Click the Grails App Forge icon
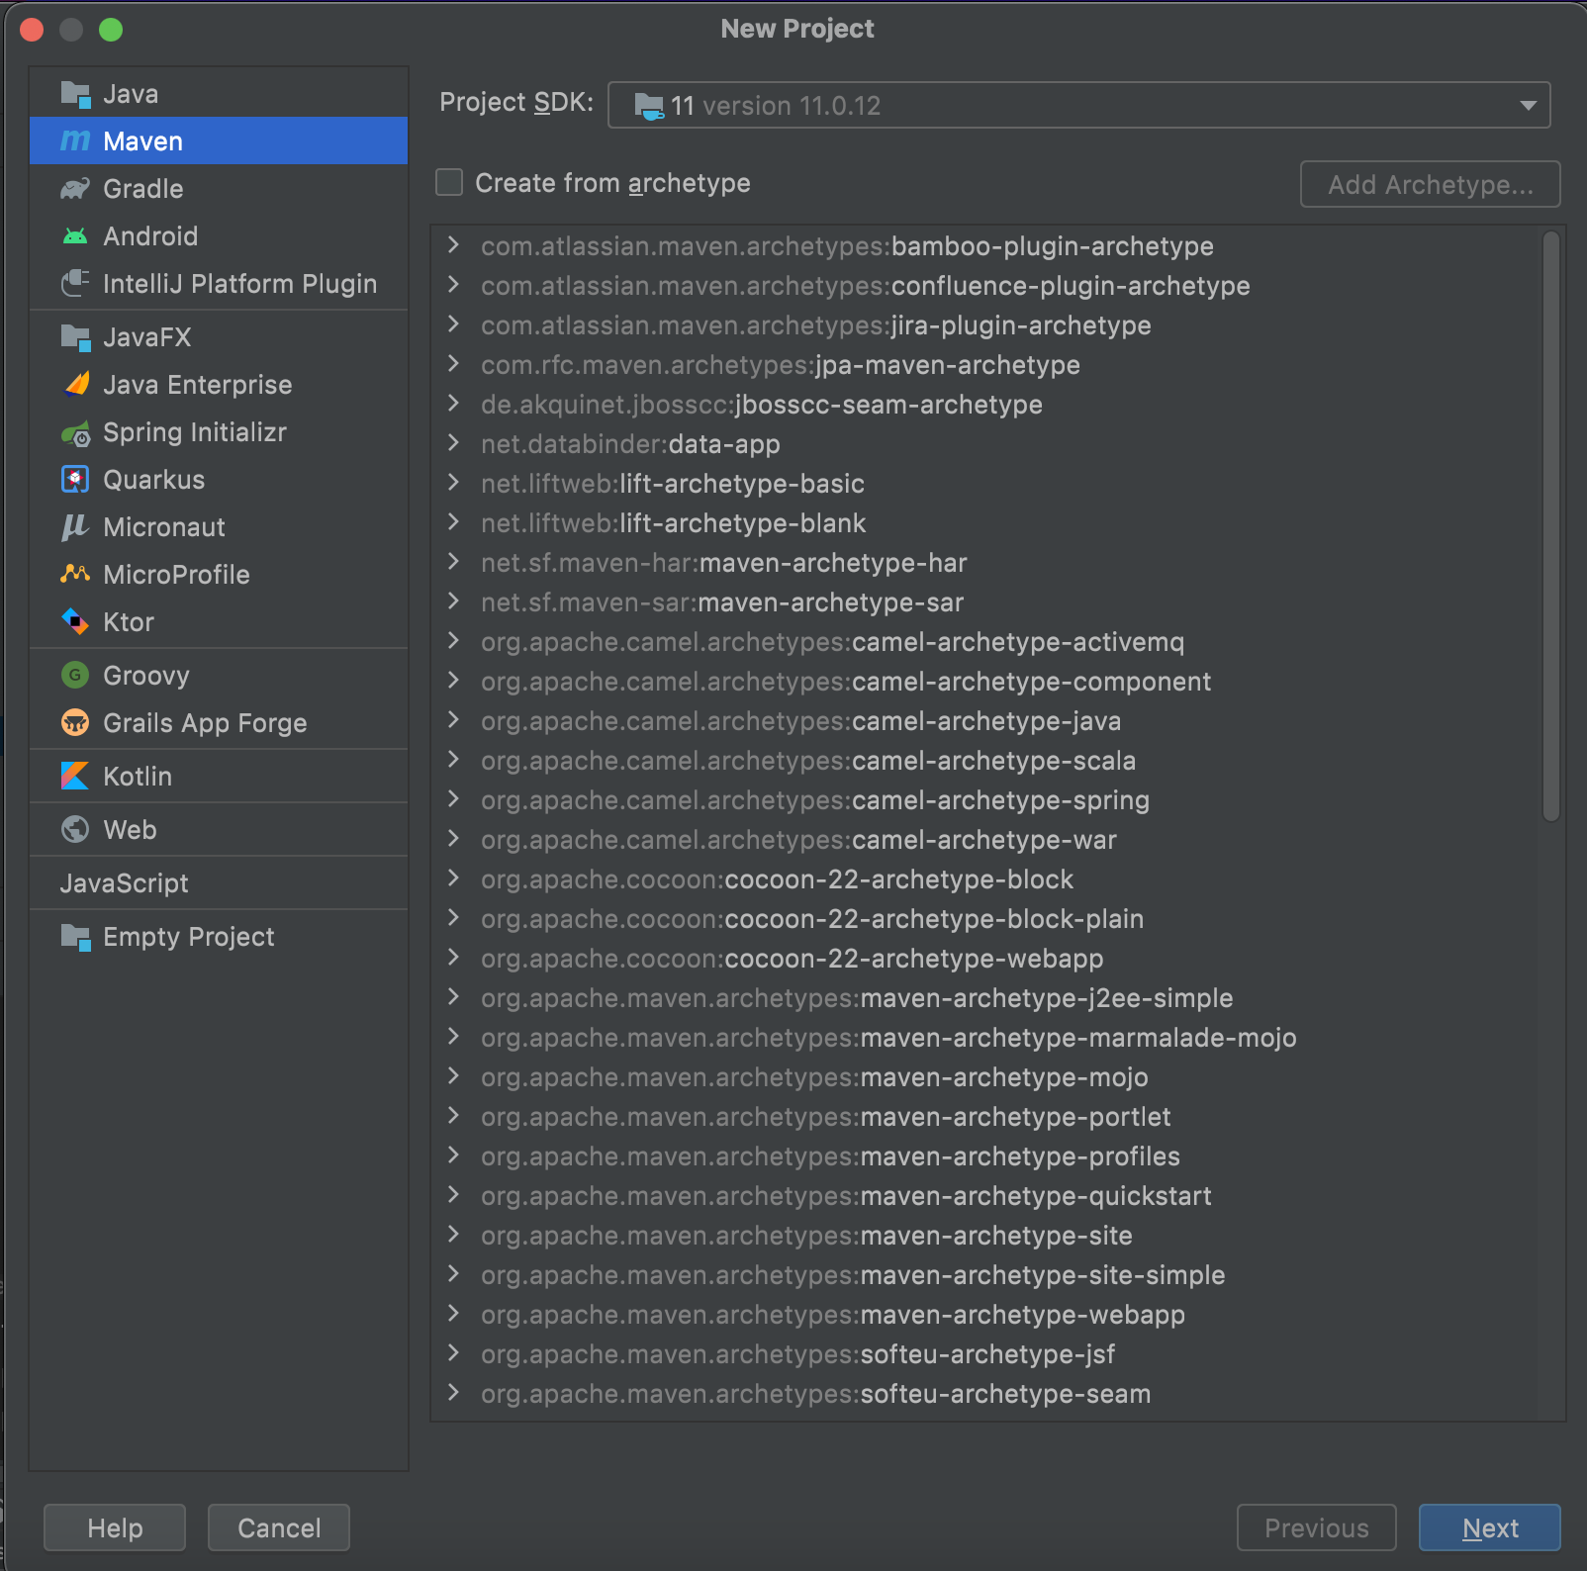The width and height of the screenshot is (1587, 1571). pyautogui.click(x=75, y=723)
